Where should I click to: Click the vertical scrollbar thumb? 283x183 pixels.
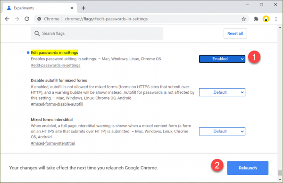click(280, 173)
